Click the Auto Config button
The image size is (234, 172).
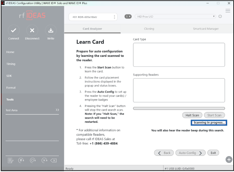coord(190,153)
